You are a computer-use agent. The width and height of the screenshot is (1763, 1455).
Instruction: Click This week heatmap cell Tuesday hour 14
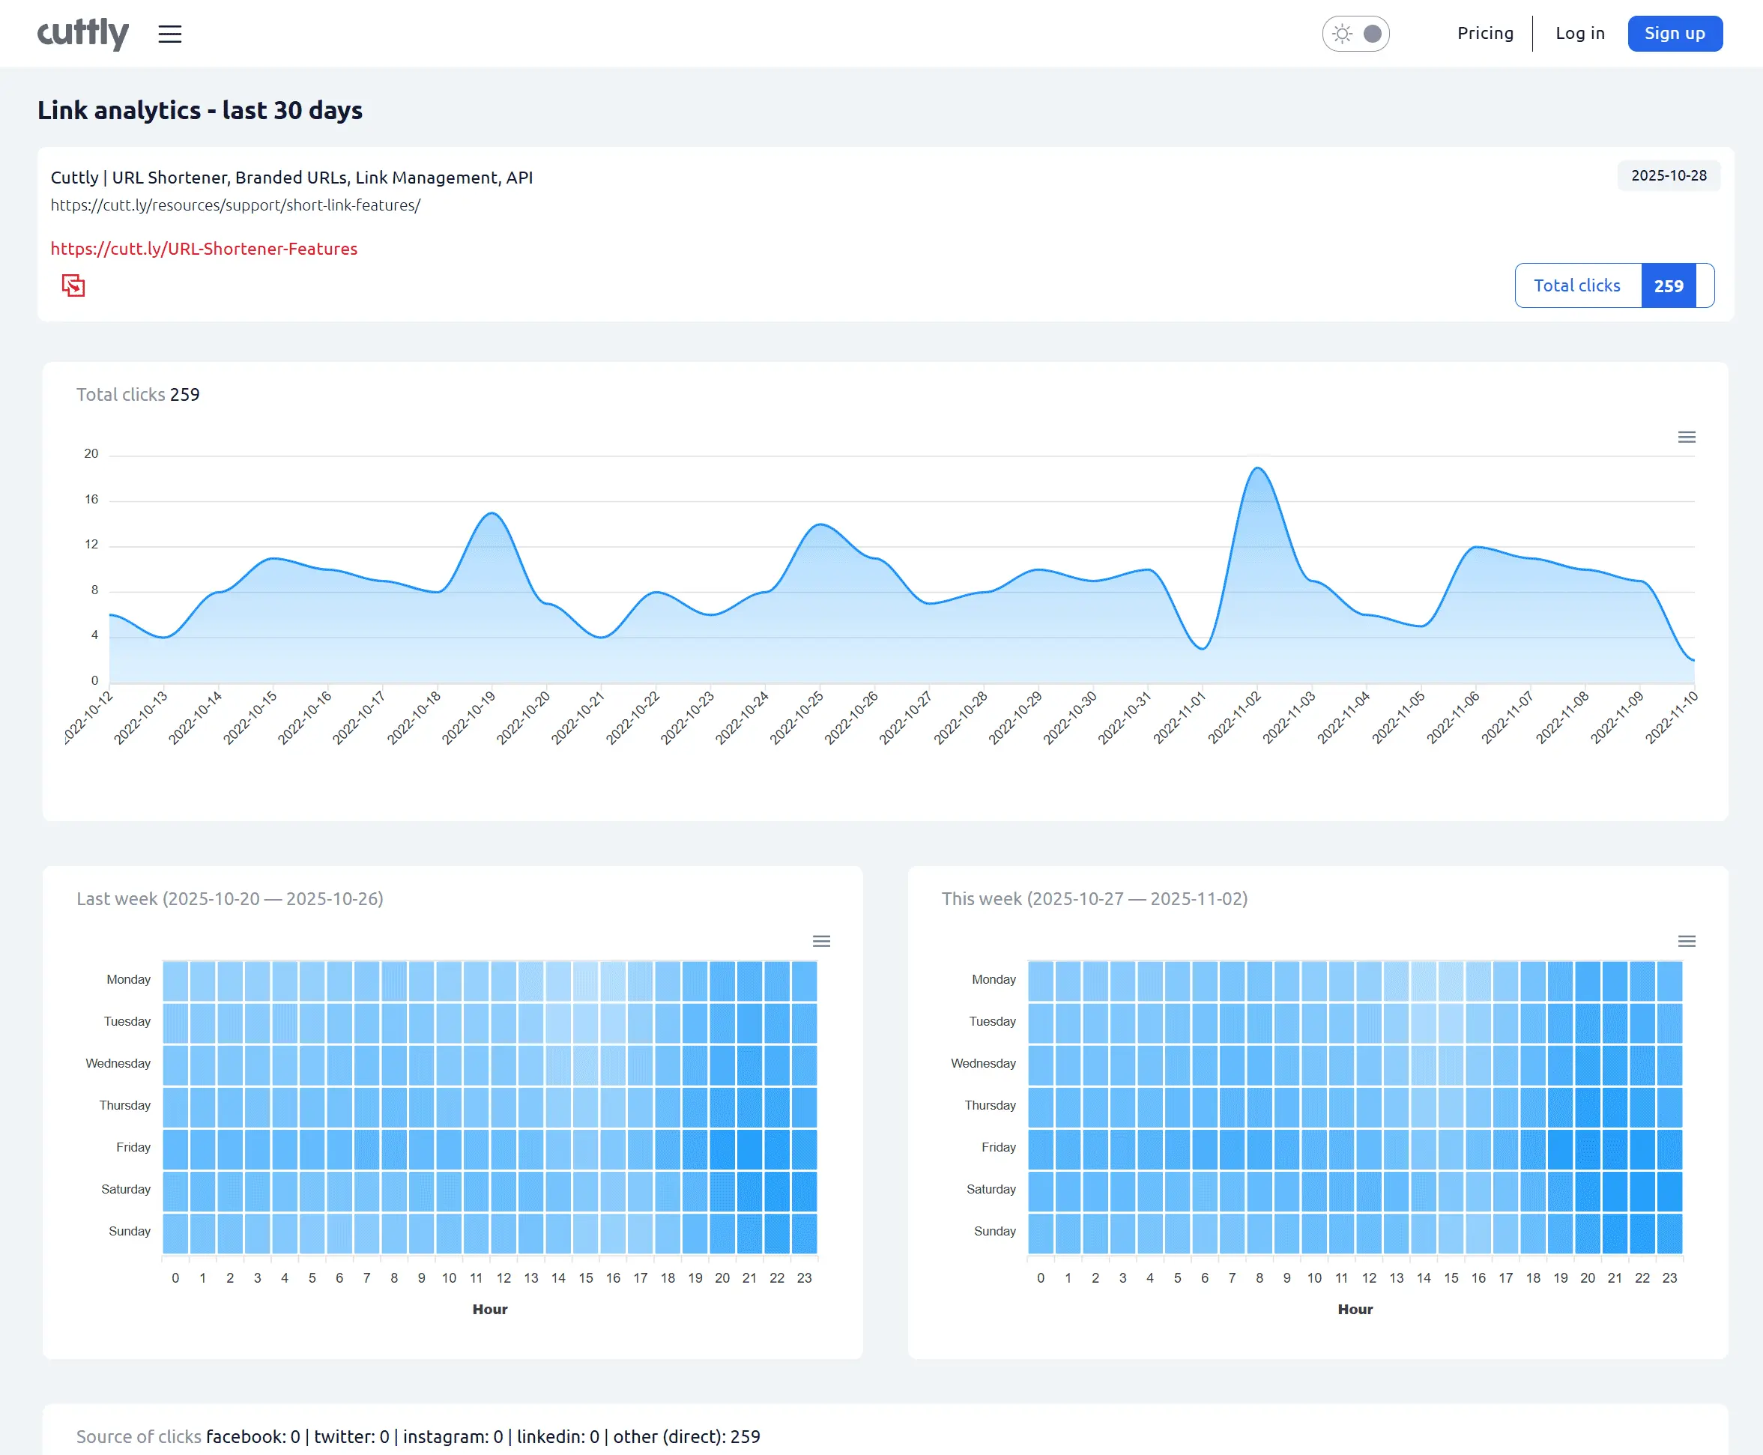(1424, 1023)
